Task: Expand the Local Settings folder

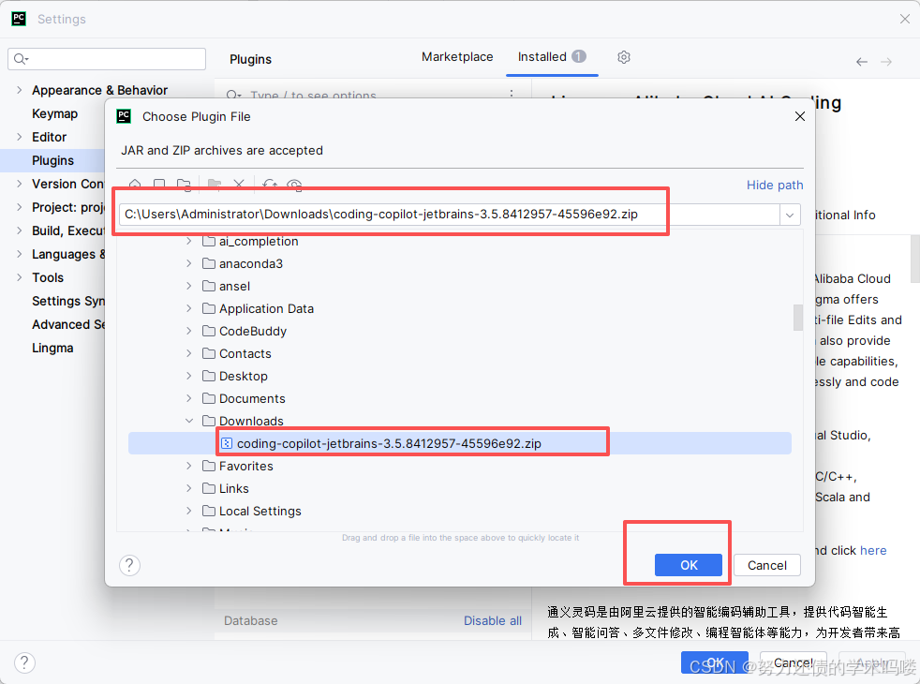Action: pos(189,511)
